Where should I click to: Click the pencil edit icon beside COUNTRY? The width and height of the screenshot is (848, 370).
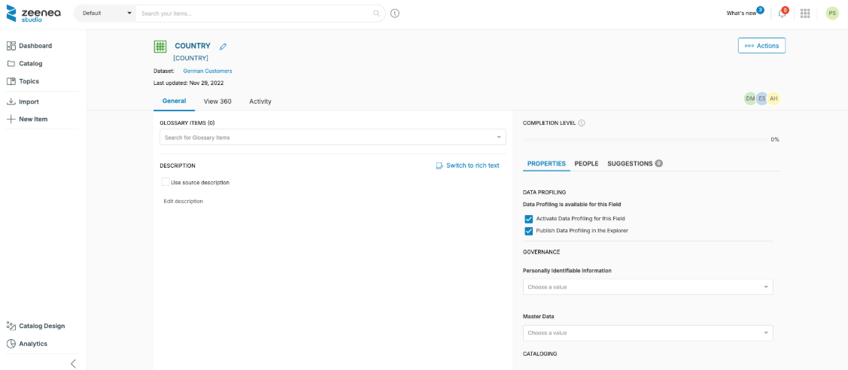[223, 47]
